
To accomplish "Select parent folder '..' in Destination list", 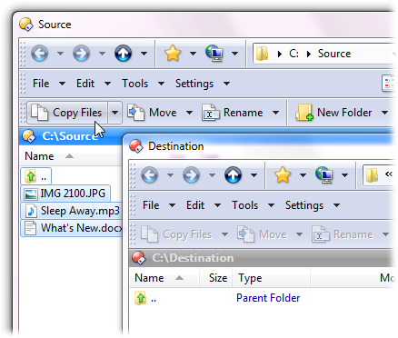I will pos(145,298).
